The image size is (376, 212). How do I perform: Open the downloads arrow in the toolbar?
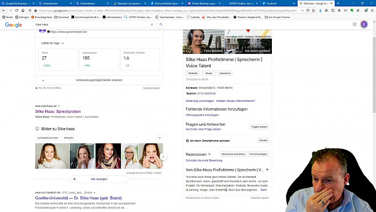click(320, 10)
